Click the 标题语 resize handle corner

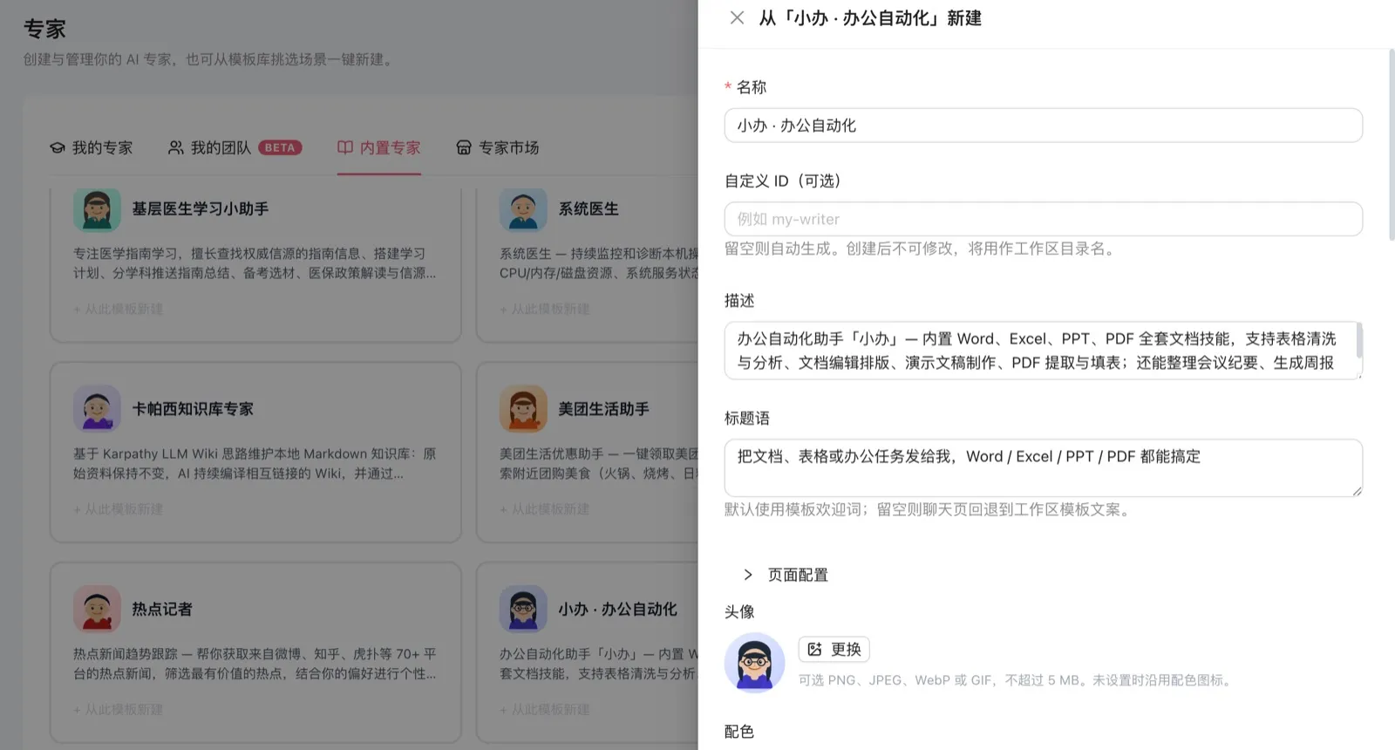1357,491
